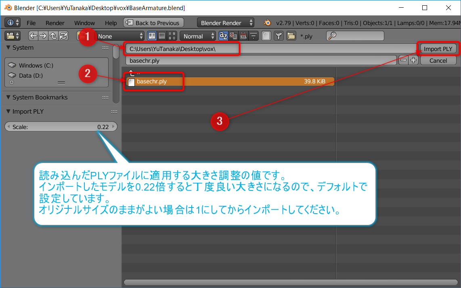
Task: Click the Import PLY button
Action: point(438,49)
